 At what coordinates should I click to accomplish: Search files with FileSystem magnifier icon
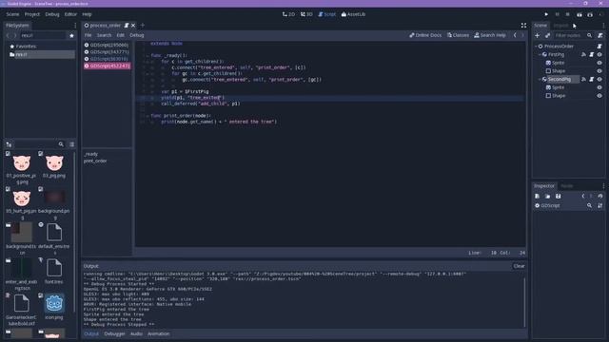(61, 144)
